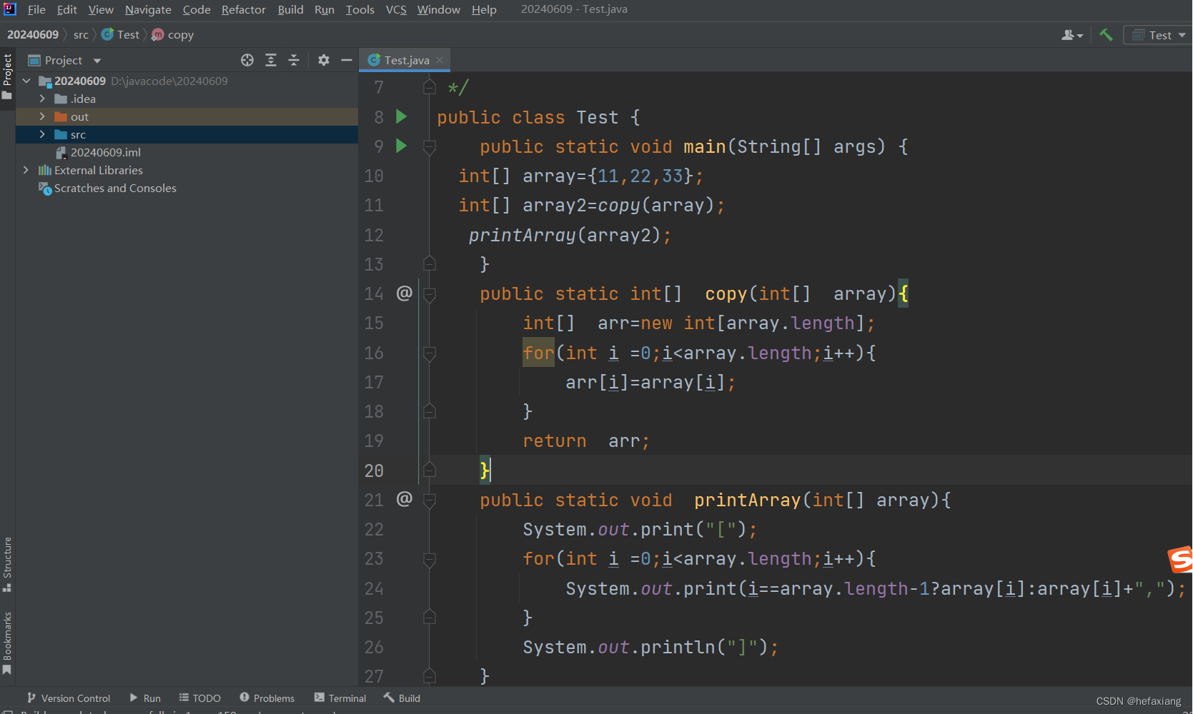Click the run arrow next to main method

401,146
